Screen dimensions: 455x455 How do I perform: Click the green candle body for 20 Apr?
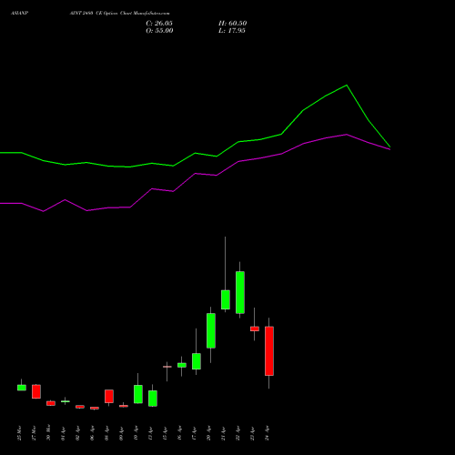coord(211,330)
